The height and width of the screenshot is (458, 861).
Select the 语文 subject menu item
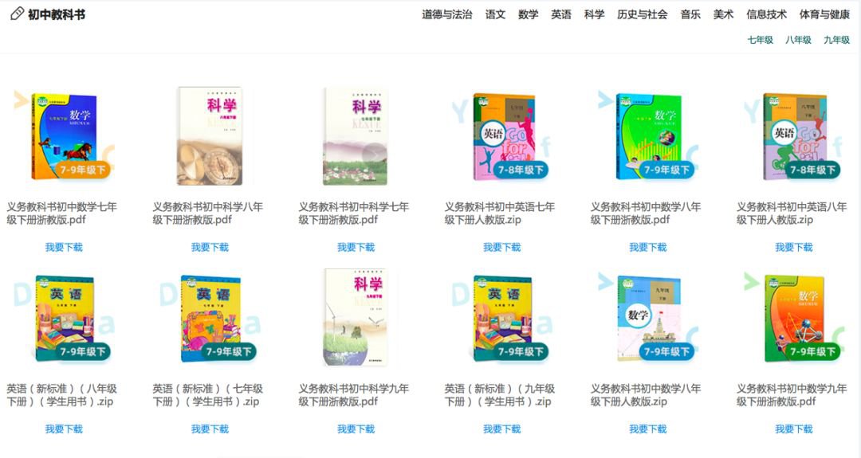(495, 15)
